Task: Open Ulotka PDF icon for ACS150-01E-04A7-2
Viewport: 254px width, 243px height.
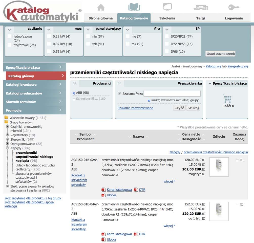Action: pos(103,240)
